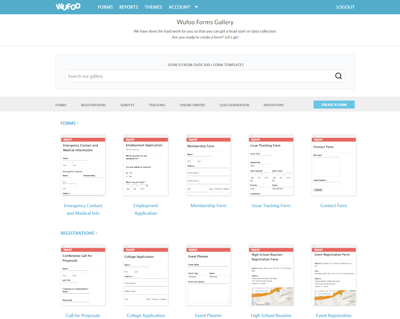Click the Membership Form title link

208,206
